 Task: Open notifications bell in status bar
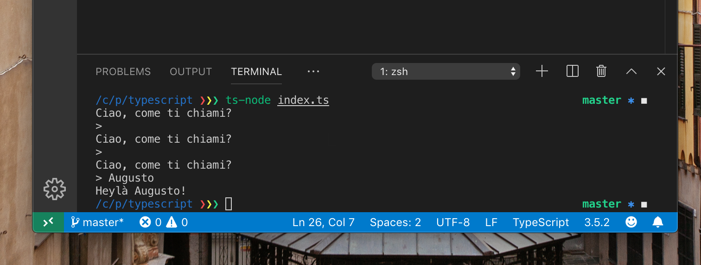(x=658, y=222)
